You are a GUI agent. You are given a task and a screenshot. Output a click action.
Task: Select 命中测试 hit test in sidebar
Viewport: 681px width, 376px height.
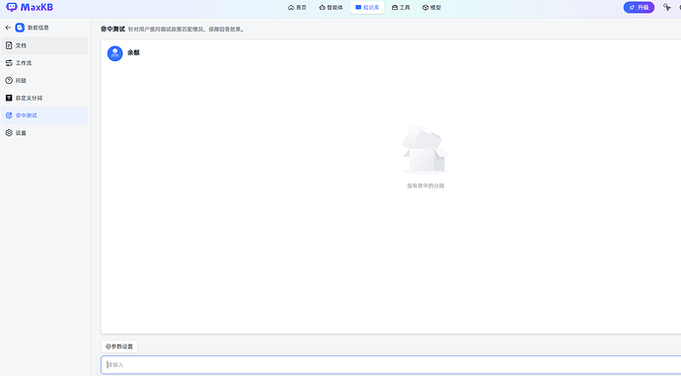[x=44, y=115]
